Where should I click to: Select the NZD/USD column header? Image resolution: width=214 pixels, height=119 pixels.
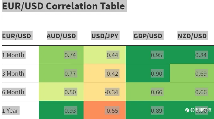pyautogui.click(x=193, y=35)
